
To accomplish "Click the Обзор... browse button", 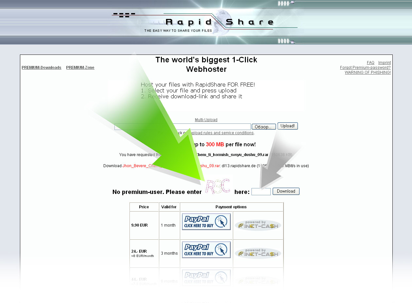I will (264, 127).
